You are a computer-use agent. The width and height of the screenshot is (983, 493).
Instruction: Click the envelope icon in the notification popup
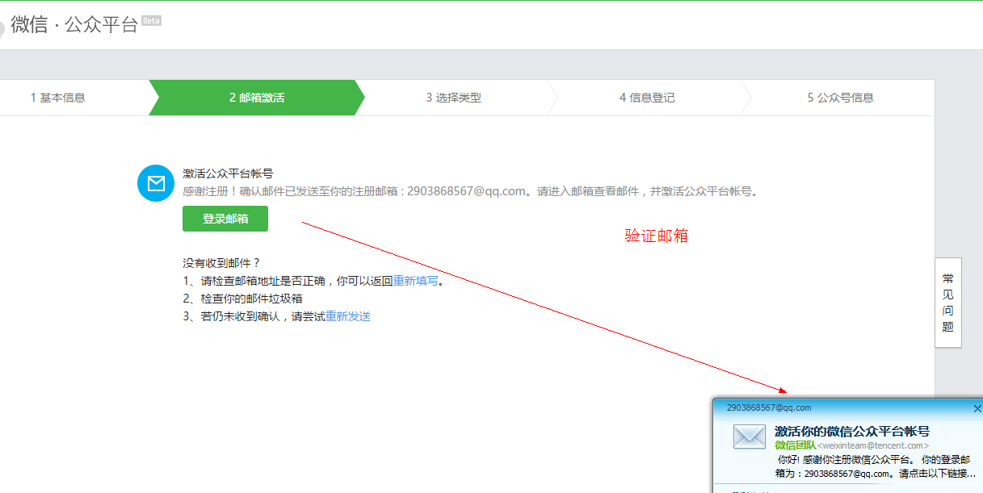point(749,437)
